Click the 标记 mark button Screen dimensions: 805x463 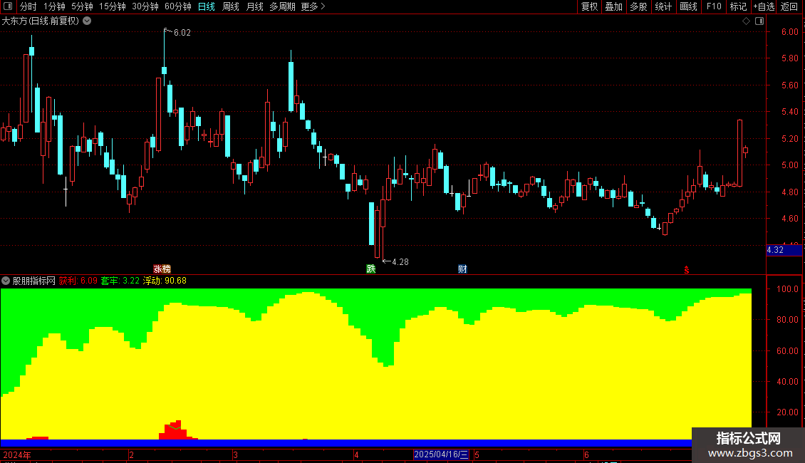tap(738, 6)
